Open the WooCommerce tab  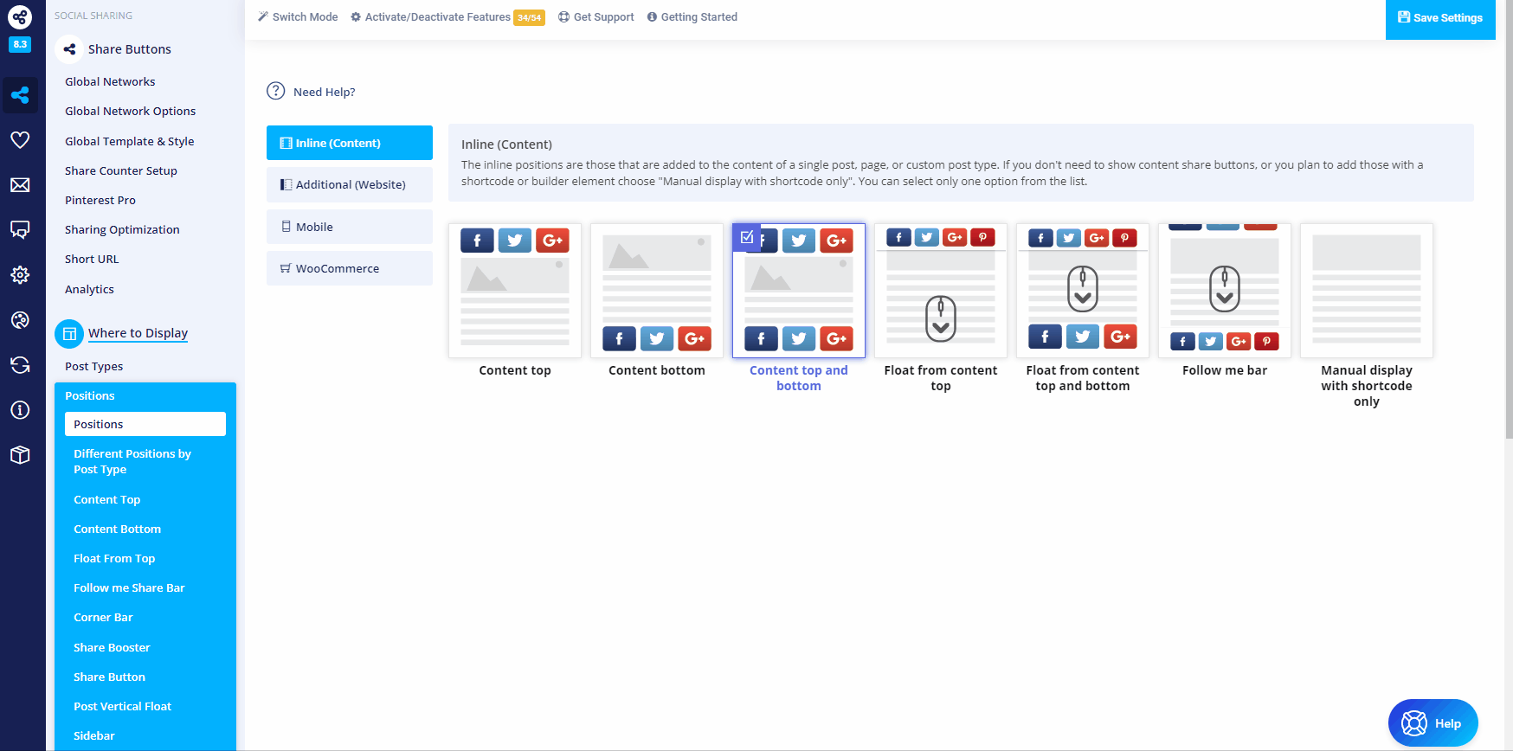pos(350,269)
